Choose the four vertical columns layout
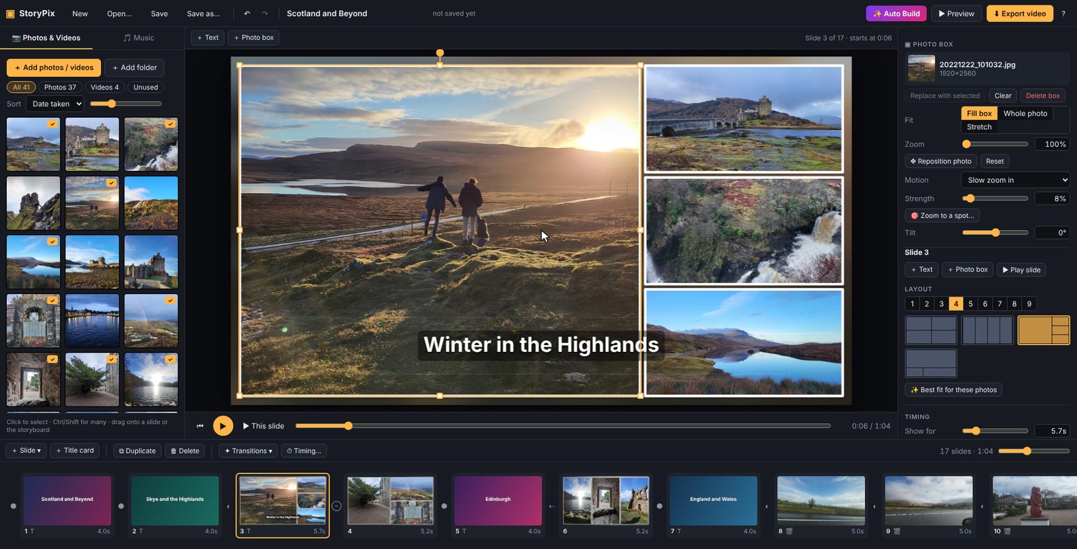Image resolution: width=1077 pixels, height=549 pixels. [x=987, y=330]
